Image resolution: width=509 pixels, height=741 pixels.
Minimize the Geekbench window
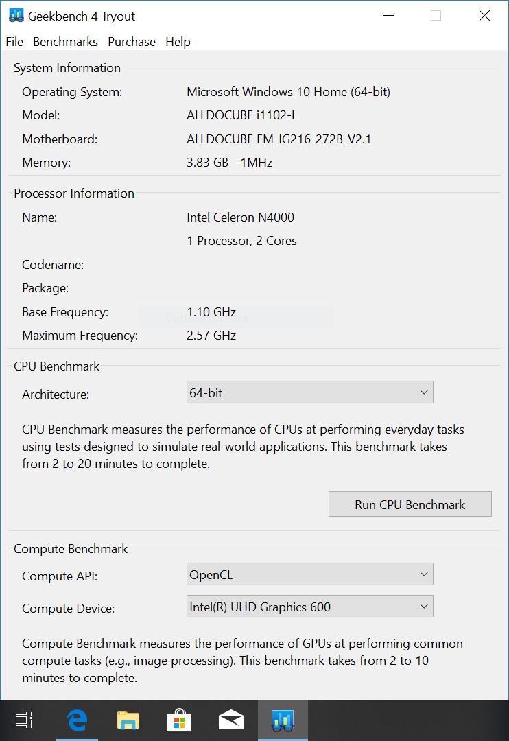388,16
